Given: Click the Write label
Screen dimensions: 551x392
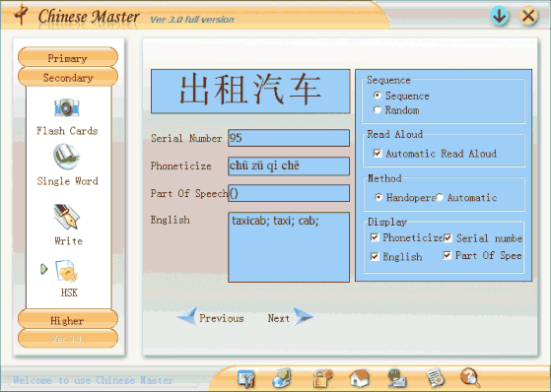Looking at the screenshot, I should 69,241.
